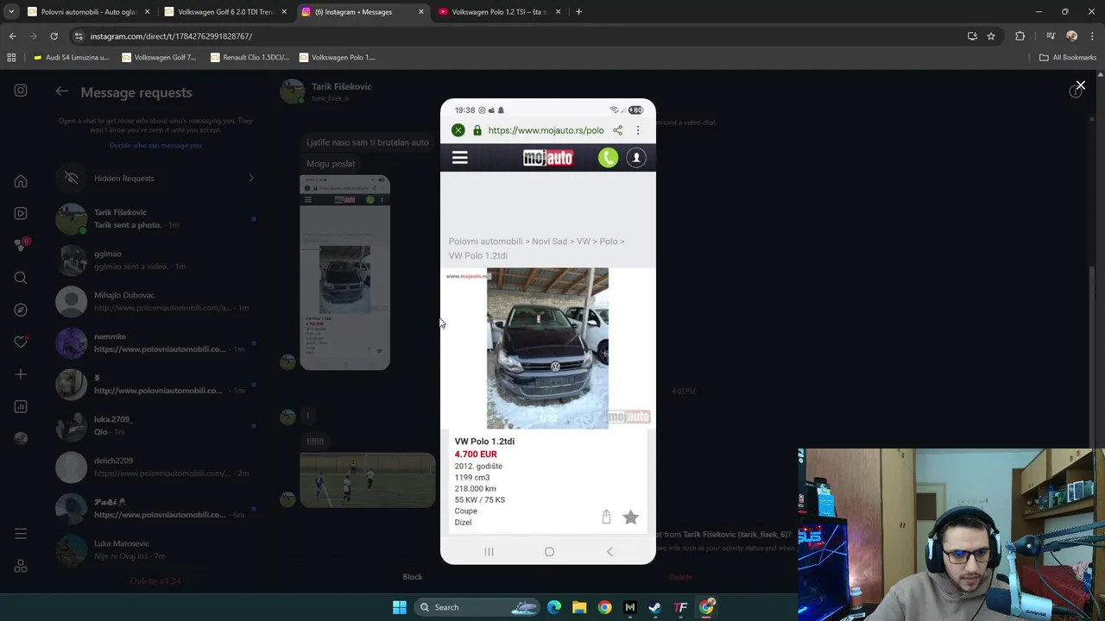Open Instagram dashboard chart icon
Image resolution: width=1105 pixels, height=621 pixels.
point(21,406)
